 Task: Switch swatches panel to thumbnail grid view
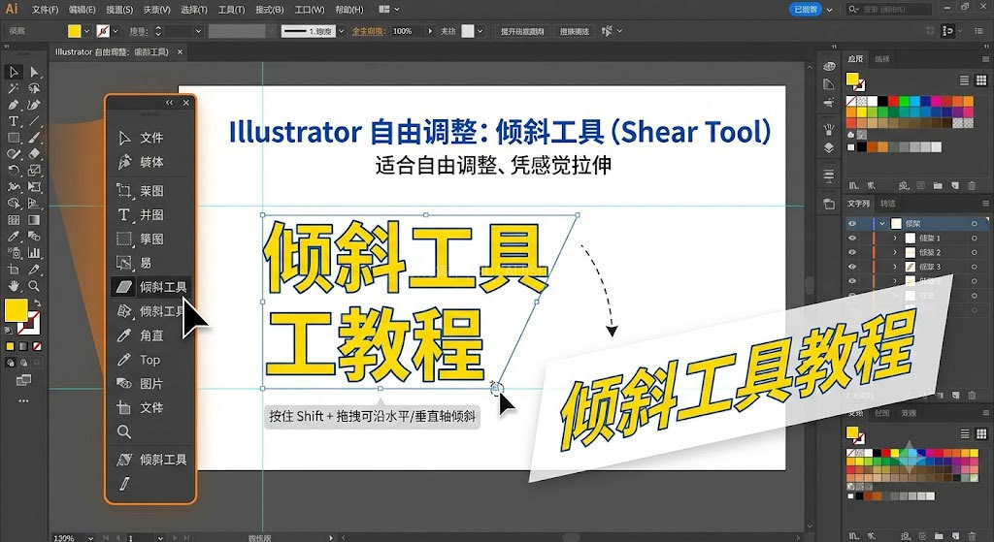click(980, 80)
